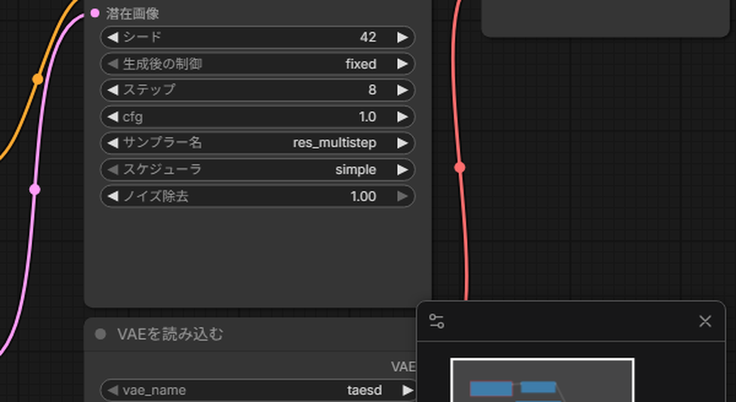Screen dimensions: 736x402
Task: Select previous sampler name with left arrow
Action: point(113,143)
